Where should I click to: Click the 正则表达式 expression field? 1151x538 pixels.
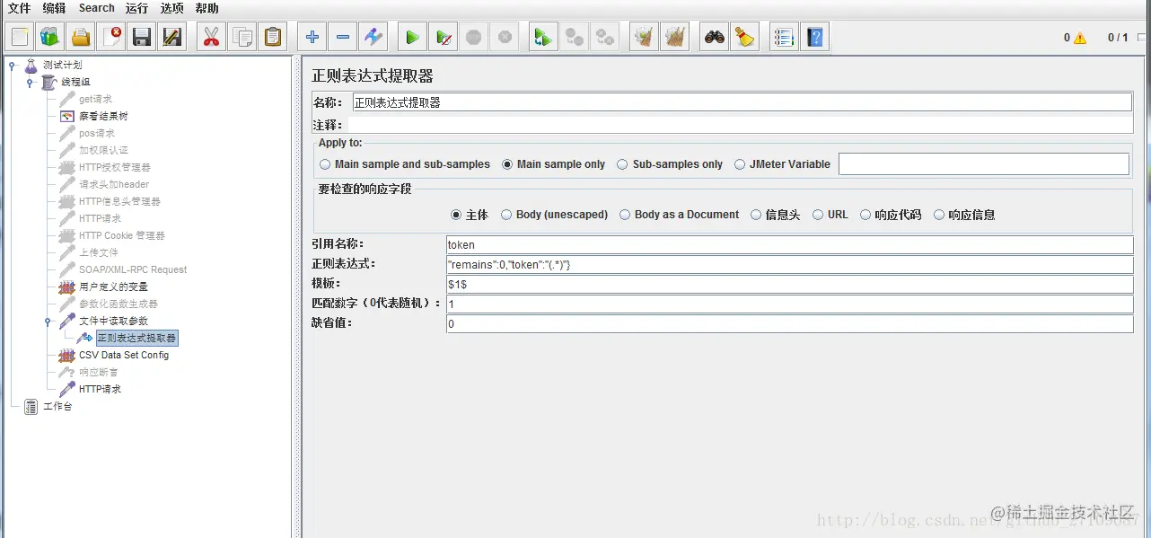789,264
